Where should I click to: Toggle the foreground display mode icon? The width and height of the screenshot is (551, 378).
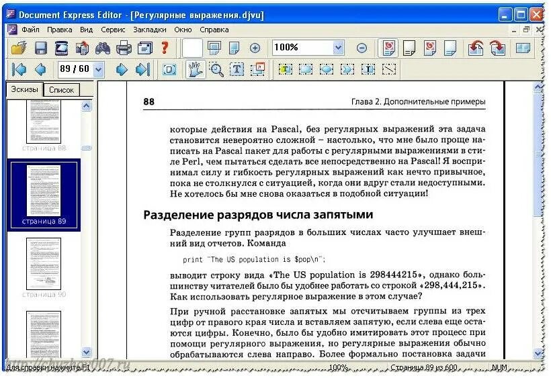tap(430, 48)
